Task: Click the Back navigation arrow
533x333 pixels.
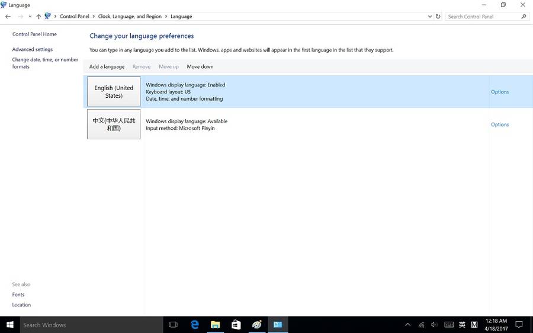Action: (8, 17)
